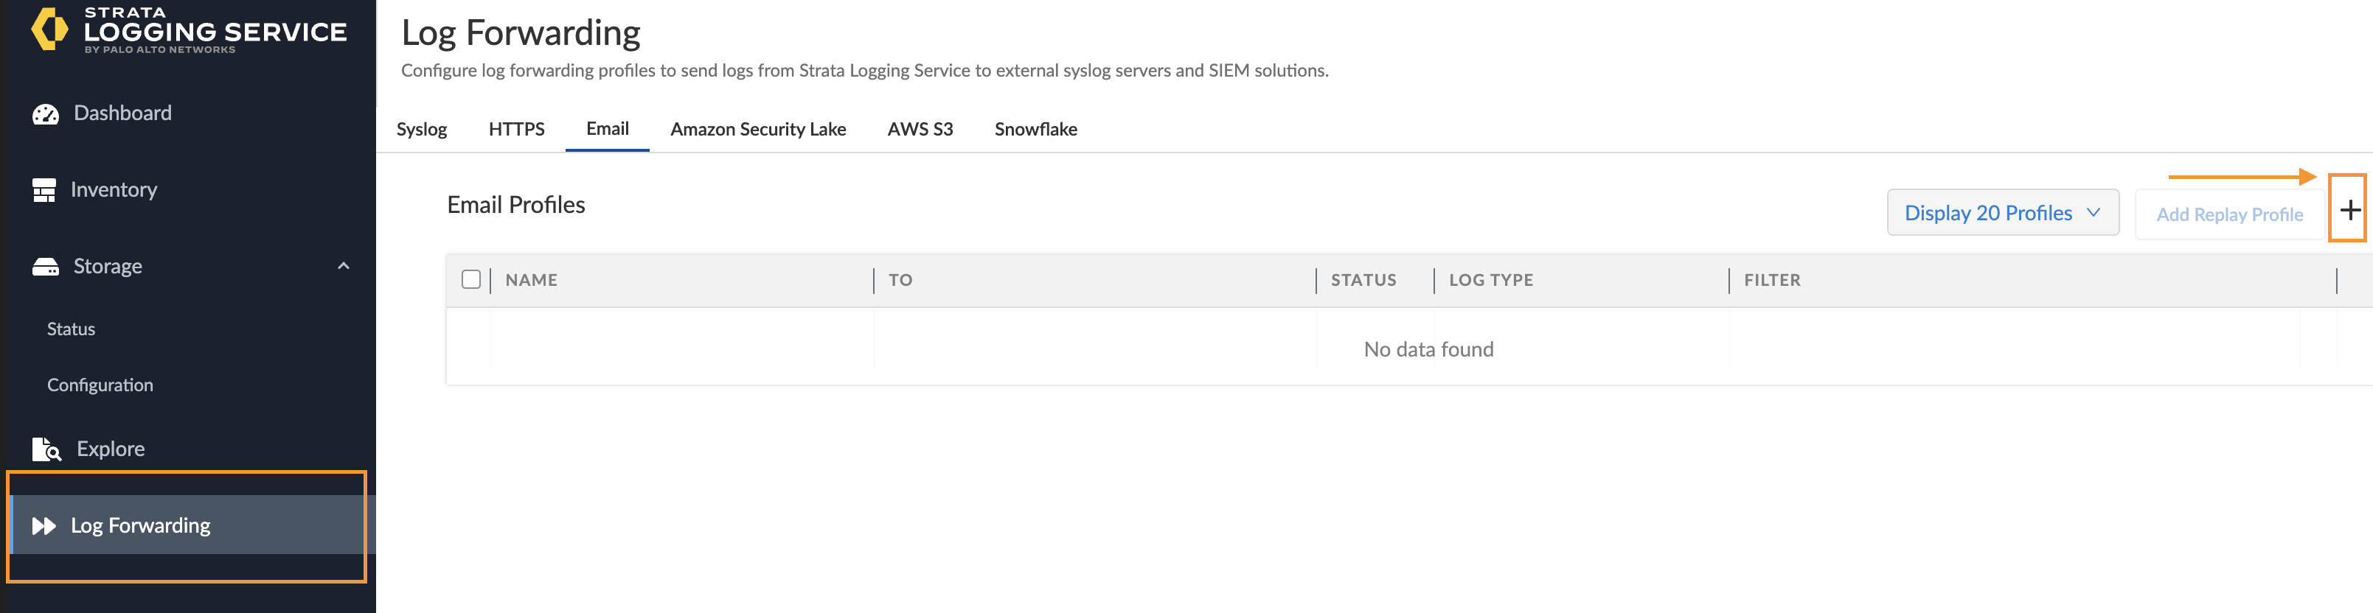
Task: Collapse the Storage section in the sidebar
Action: point(344,266)
